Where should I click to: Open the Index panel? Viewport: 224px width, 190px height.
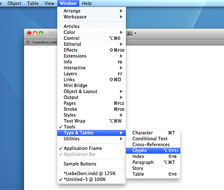pyautogui.click(x=153, y=156)
